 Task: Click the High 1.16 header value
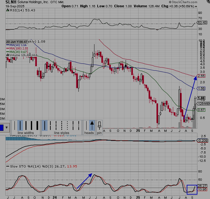(x=88, y=6)
